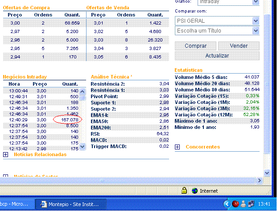Expand the Concorrentes section
The height and width of the screenshot is (211, 277).
(178, 147)
